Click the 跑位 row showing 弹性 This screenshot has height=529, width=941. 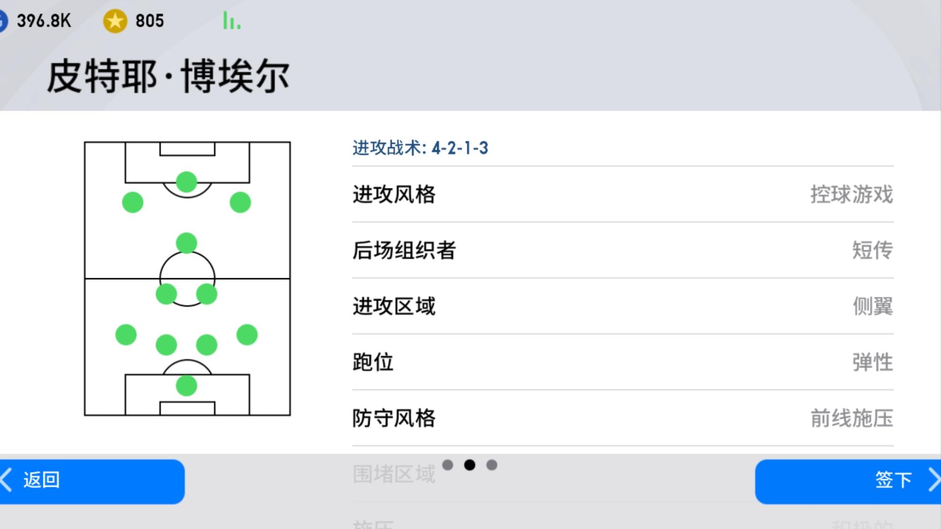623,362
